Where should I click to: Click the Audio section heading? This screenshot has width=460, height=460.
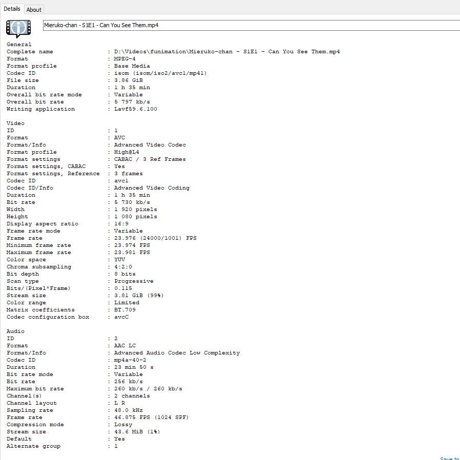pyautogui.click(x=15, y=331)
